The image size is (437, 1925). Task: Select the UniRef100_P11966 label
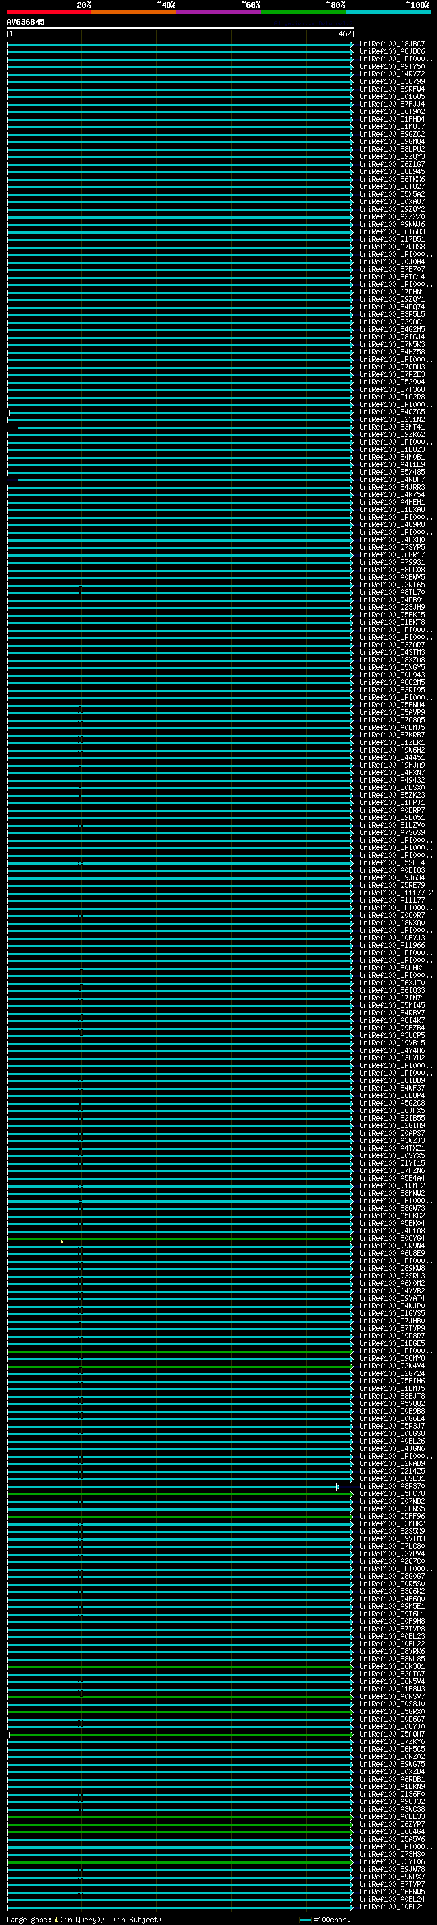coord(392,945)
